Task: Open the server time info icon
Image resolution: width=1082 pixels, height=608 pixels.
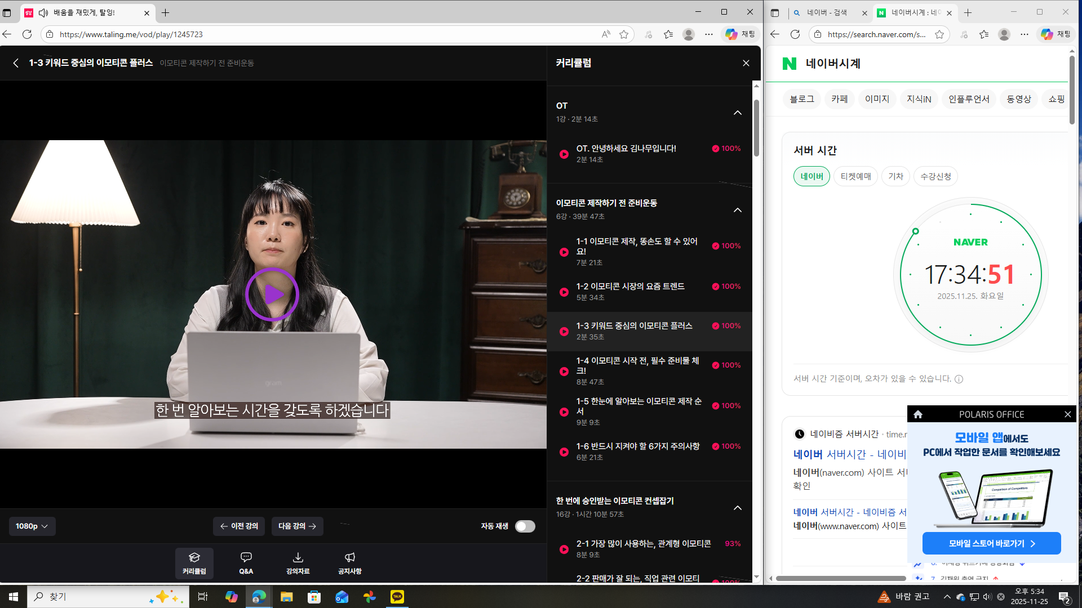Action: 959,379
